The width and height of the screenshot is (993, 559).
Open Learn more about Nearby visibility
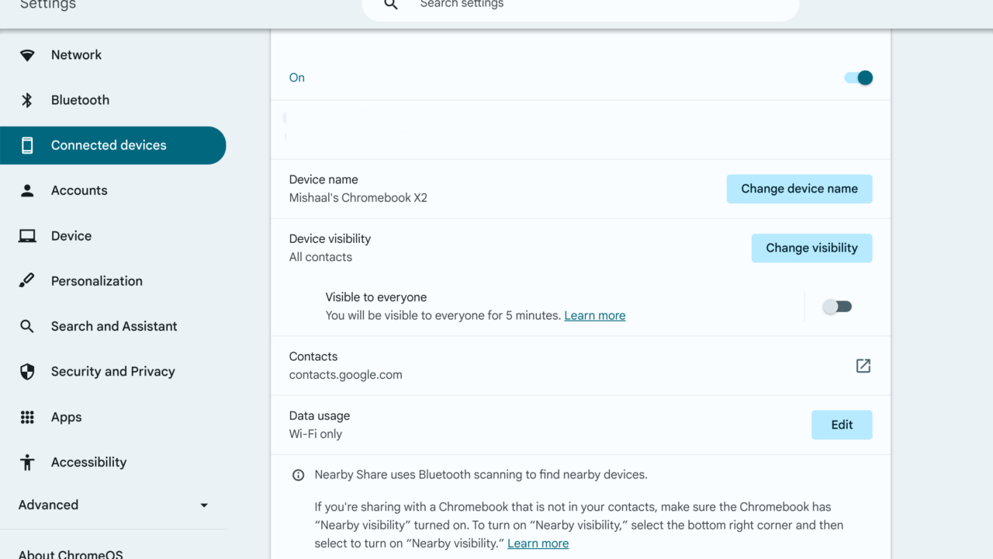(x=538, y=543)
